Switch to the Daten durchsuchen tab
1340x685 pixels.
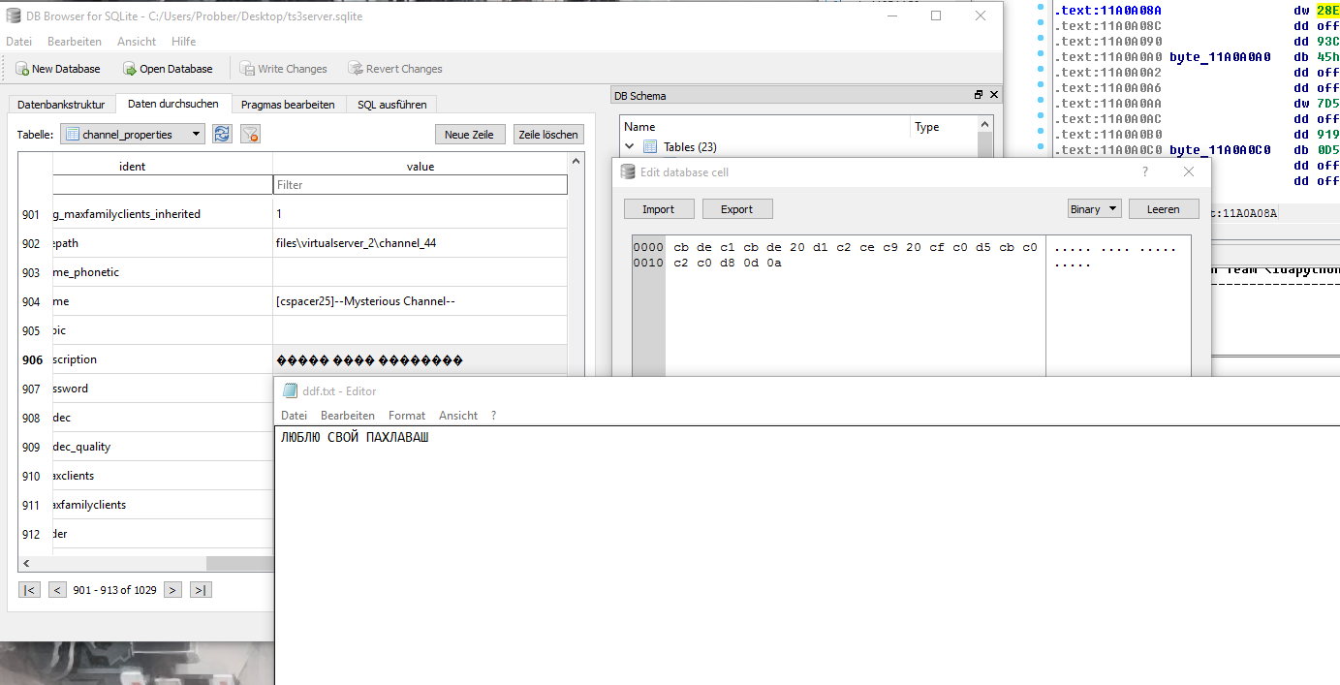pos(173,104)
